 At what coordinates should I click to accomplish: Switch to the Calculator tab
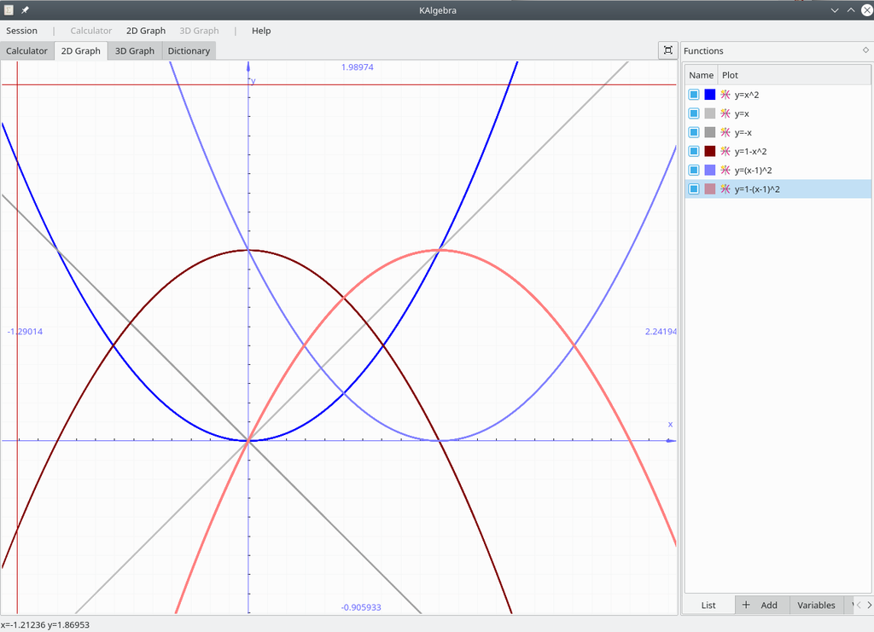(26, 50)
